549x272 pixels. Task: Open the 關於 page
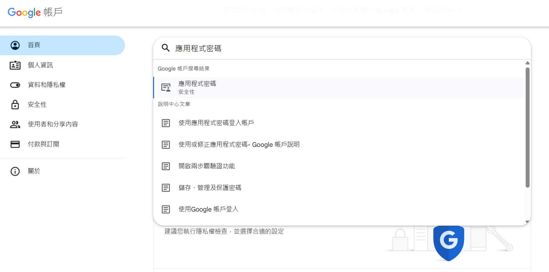62,171
